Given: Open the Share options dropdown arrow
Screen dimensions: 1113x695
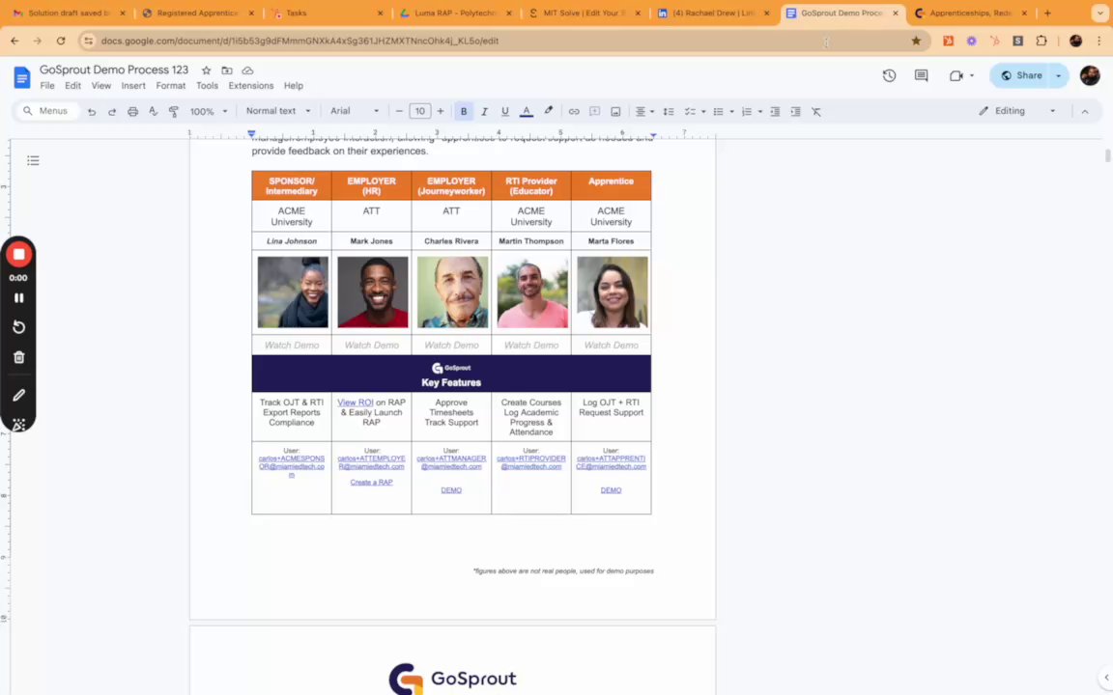Looking at the screenshot, I should point(1058,76).
